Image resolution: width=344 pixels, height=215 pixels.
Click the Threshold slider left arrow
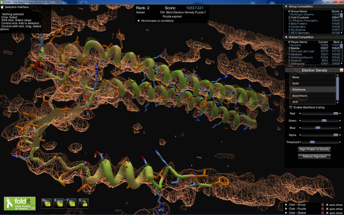click(300, 142)
